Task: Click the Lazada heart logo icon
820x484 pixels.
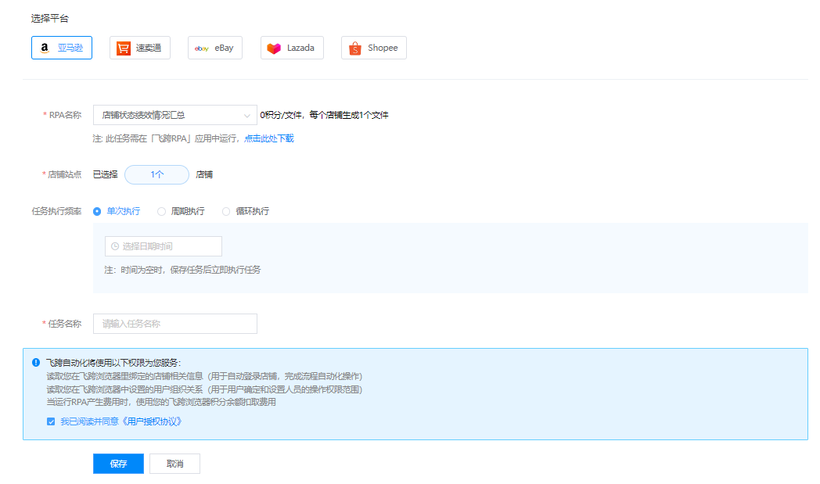Action: [x=274, y=48]
